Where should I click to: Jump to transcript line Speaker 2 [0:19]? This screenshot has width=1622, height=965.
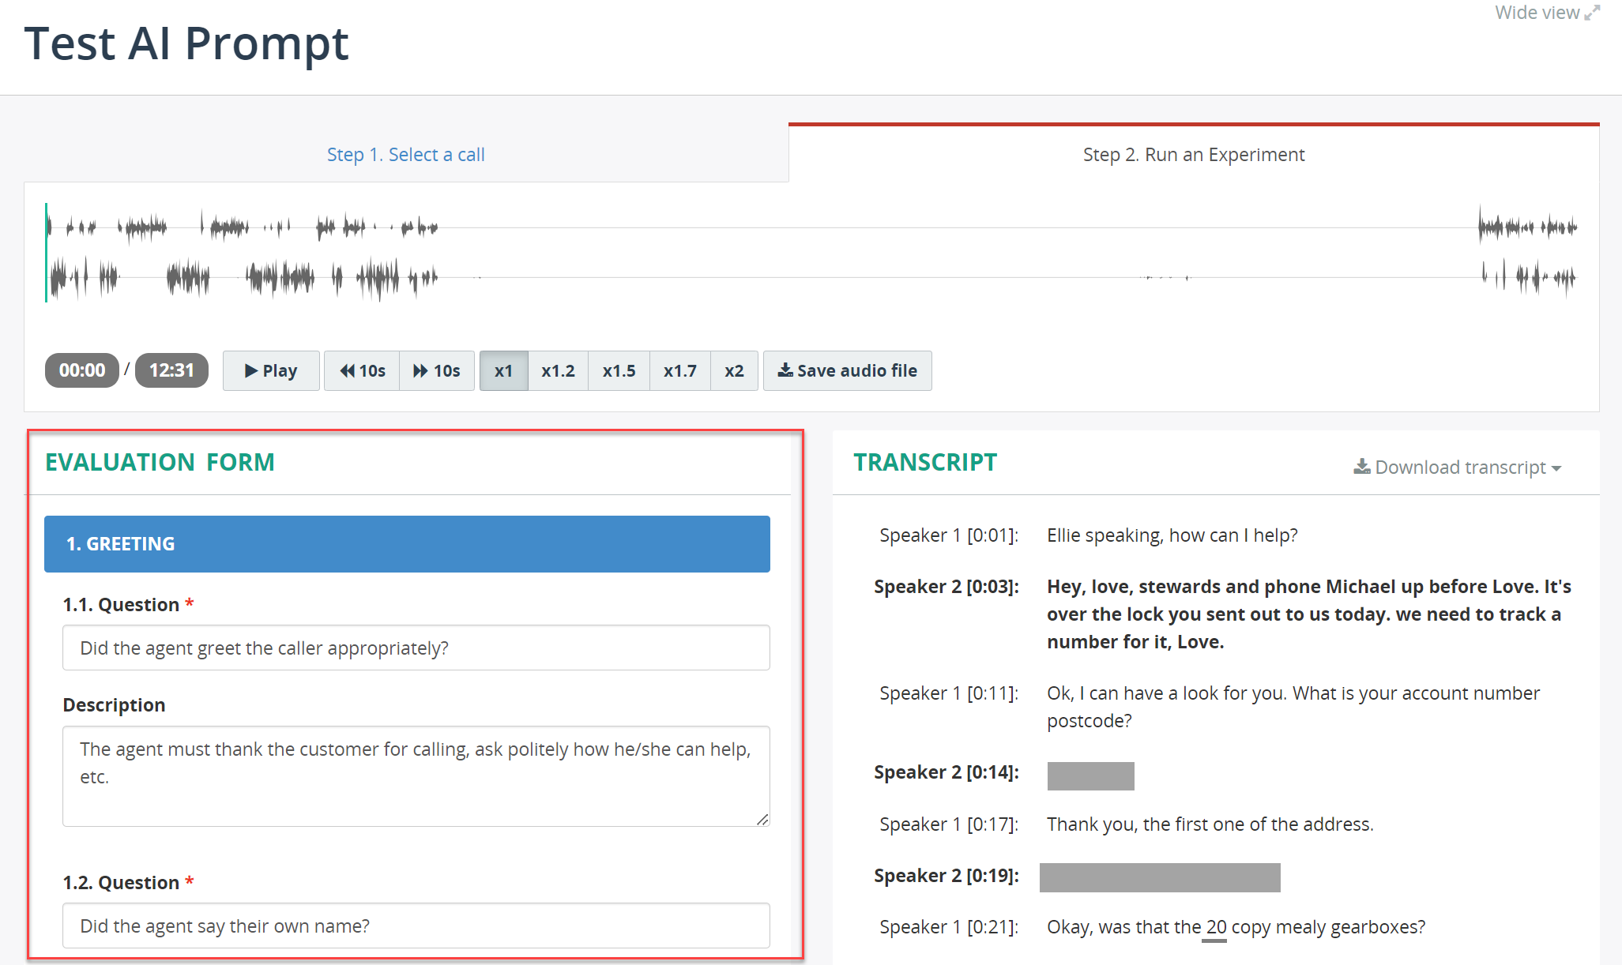(x=946, y=876)
